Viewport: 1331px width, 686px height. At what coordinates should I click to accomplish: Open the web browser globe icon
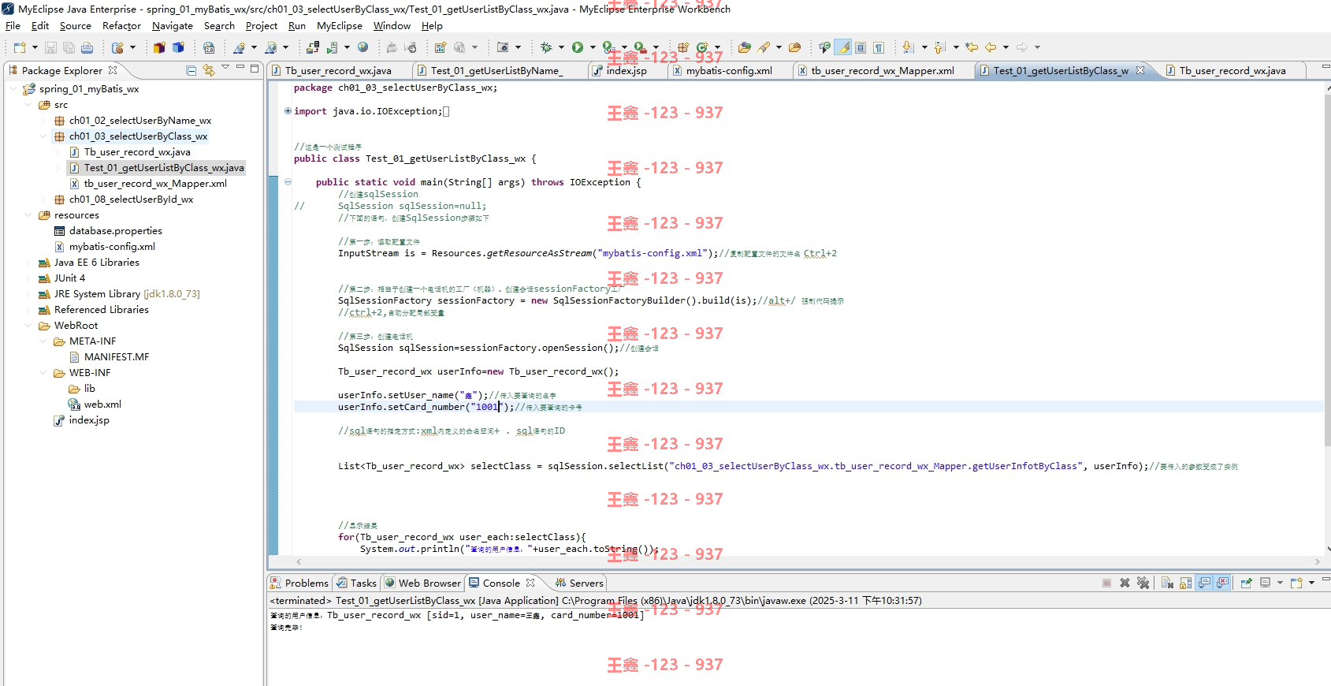point(362,47)
